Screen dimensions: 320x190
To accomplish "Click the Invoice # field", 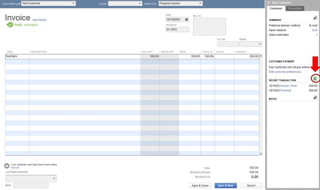I will (x=177, y=29).
